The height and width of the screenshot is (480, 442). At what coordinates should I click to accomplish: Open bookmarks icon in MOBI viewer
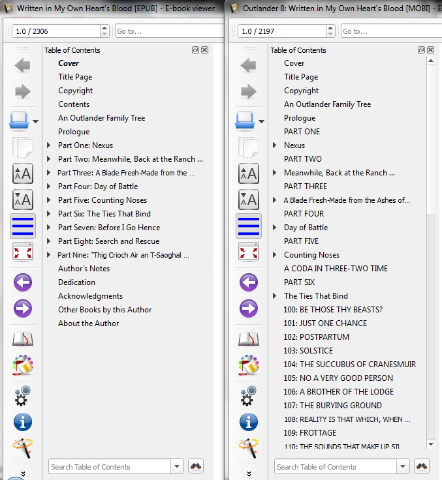point(249,338)
